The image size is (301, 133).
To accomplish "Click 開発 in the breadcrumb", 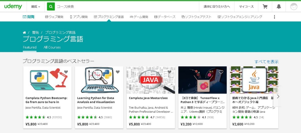I will pos(36,32).
